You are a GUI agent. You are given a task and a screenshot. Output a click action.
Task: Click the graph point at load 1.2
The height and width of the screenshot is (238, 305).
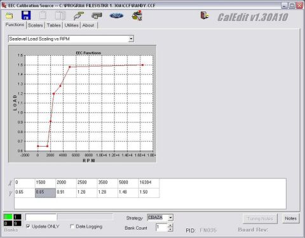[54, 94]
